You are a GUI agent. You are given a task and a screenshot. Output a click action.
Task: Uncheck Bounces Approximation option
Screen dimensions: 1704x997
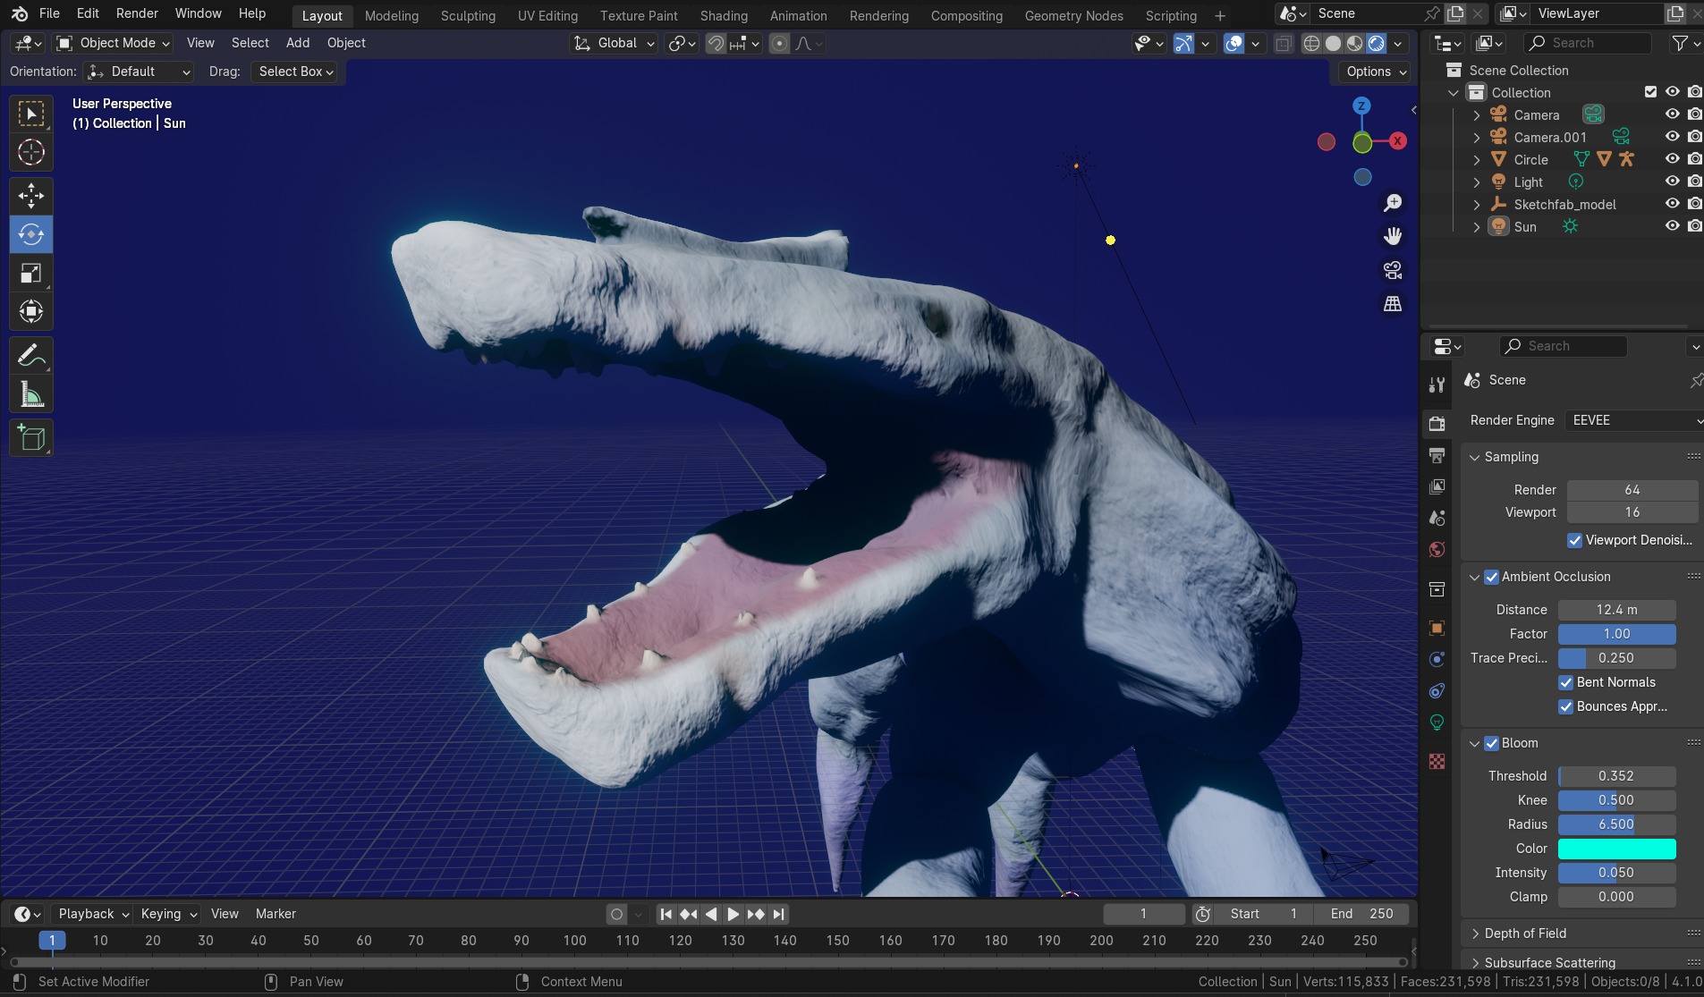(x=1565, y=706)
